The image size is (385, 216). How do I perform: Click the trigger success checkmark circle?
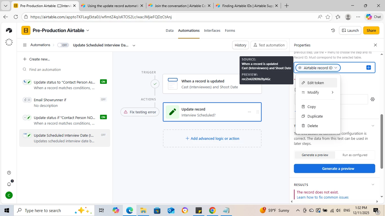tap(155, 84)
